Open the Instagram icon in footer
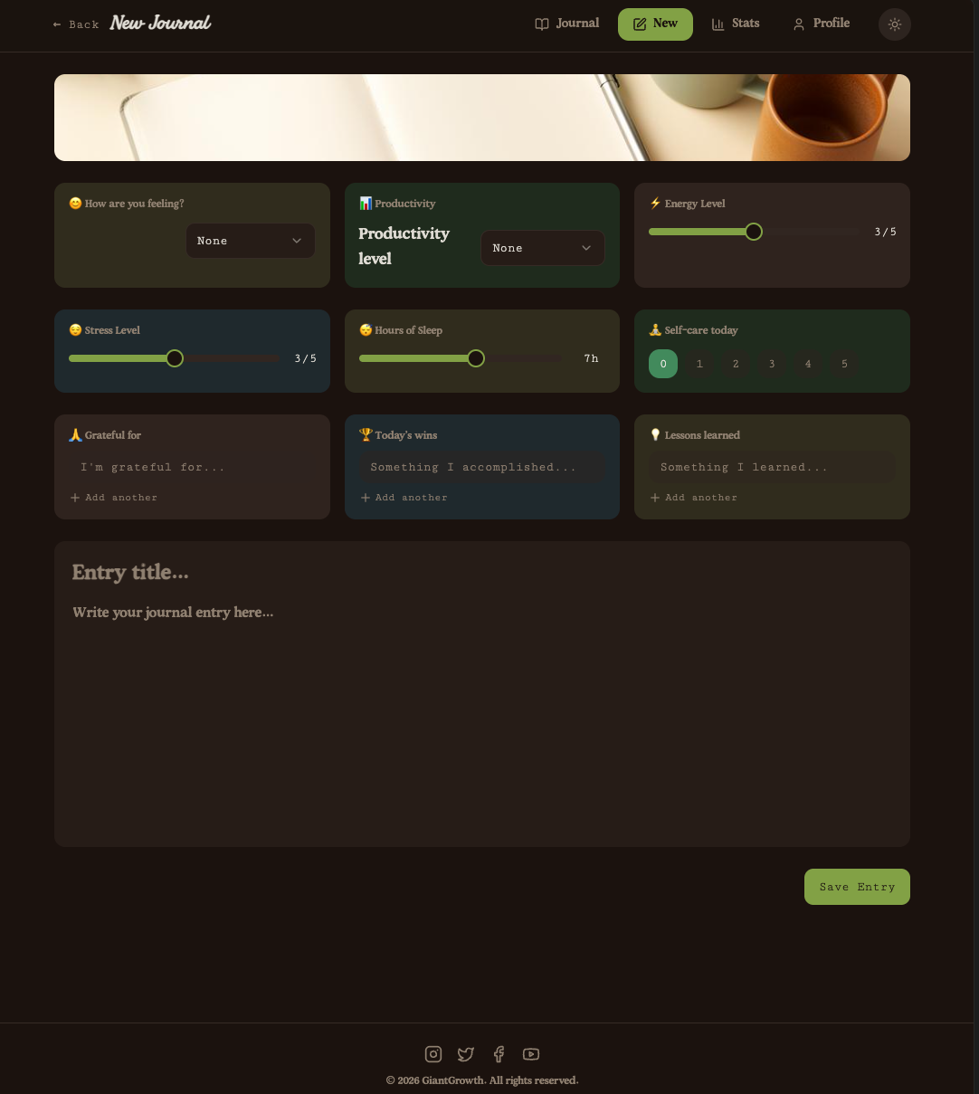This screenshot has width=979, height=1094. tap(433, 1054)
